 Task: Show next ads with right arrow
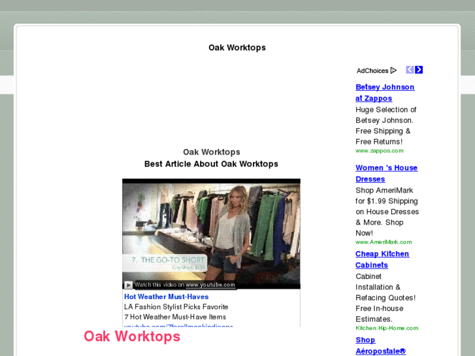coord(419,70)
